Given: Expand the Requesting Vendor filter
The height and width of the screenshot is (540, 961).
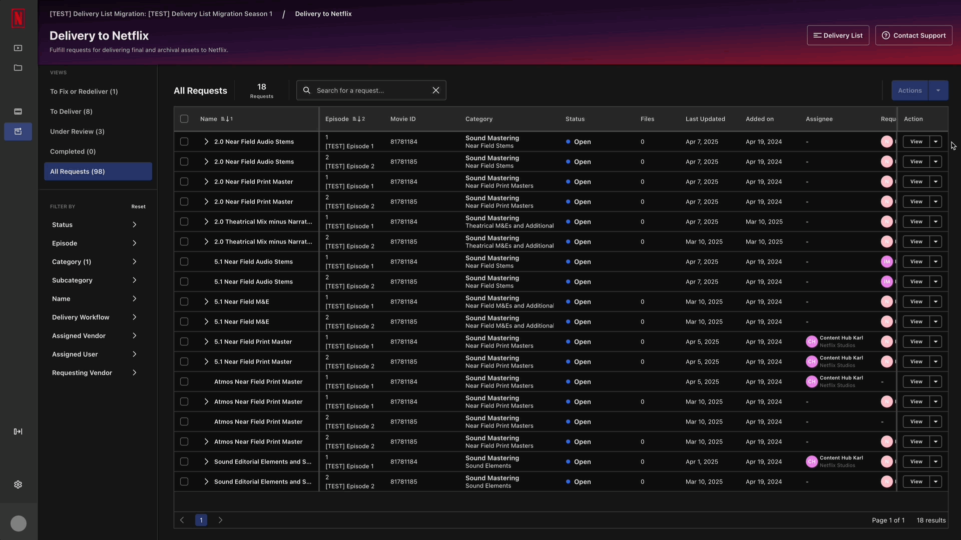Looking at the screenshot, I should tap(95, 373).
